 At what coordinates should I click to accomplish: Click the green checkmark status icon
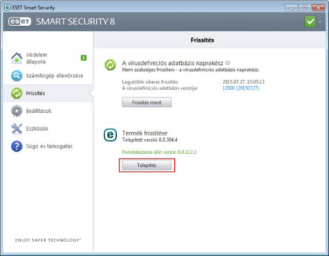(x=311, y=22)
